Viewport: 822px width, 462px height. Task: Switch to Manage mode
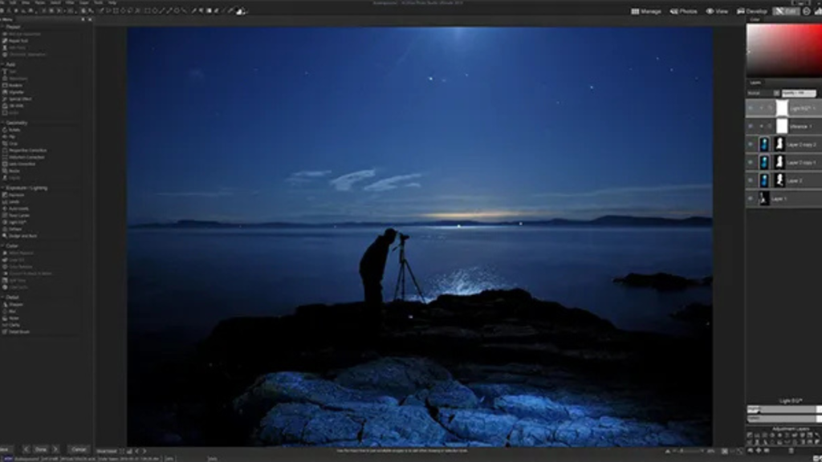[x=646, y=11]
